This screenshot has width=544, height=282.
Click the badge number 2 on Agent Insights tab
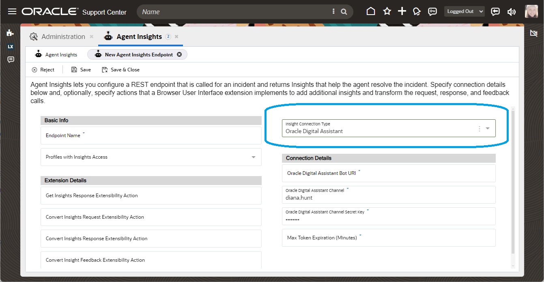click(168, 37)
